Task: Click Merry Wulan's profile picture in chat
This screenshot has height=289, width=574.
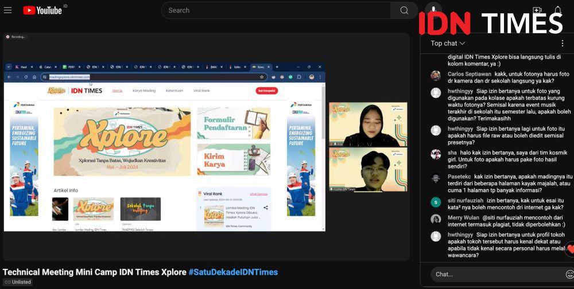Action: (435, 219)
